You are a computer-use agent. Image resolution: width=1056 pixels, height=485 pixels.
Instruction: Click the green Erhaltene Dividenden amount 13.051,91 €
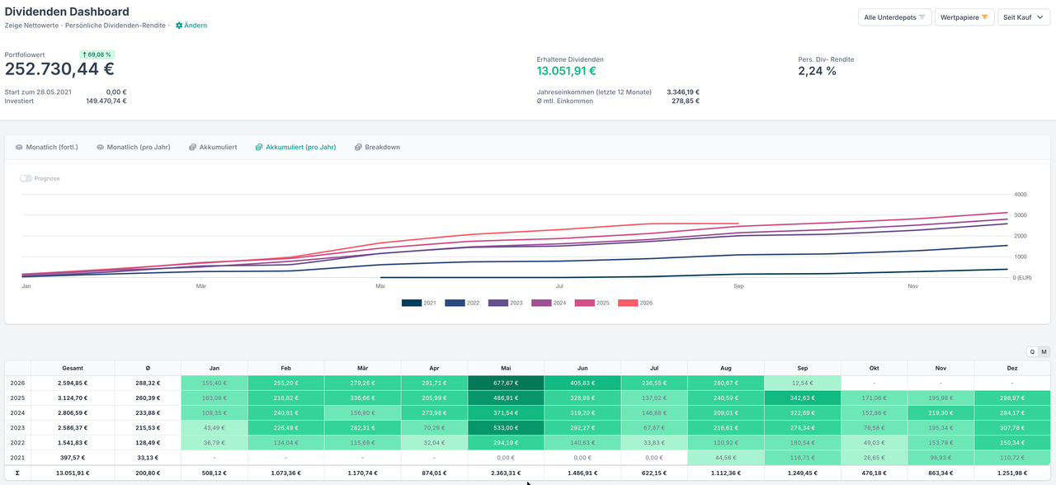pyautogui.click(x=566, y=71)
